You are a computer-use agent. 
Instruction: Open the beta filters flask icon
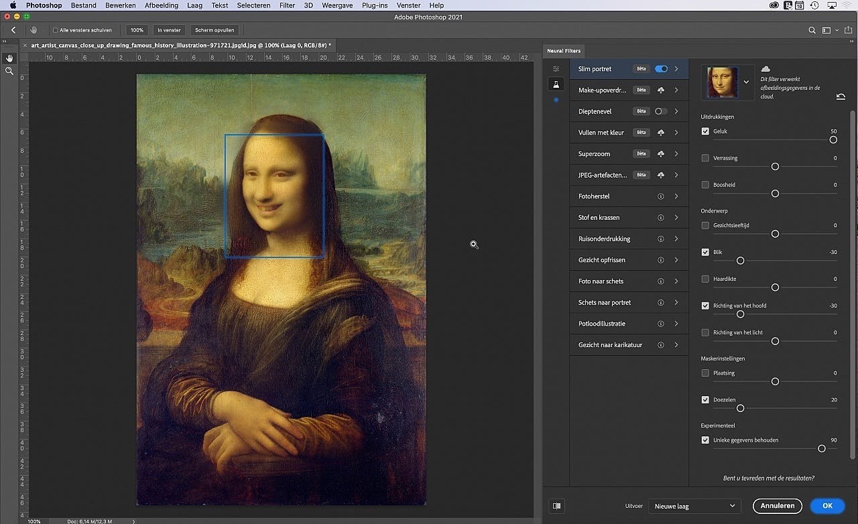[556, 84]
